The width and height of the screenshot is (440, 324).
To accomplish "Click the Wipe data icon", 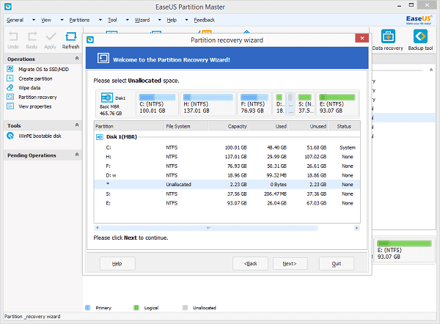I will coord(10,87).
